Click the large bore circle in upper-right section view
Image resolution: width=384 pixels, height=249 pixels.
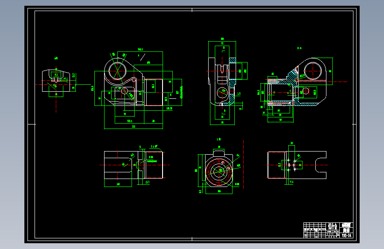pyautogui.click(x=313, y=71)
